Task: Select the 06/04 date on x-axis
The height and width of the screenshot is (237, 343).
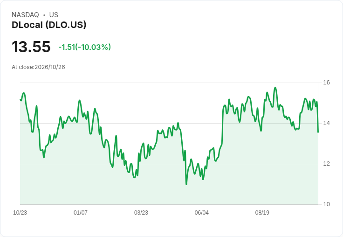Action: (x=201, y=212)
